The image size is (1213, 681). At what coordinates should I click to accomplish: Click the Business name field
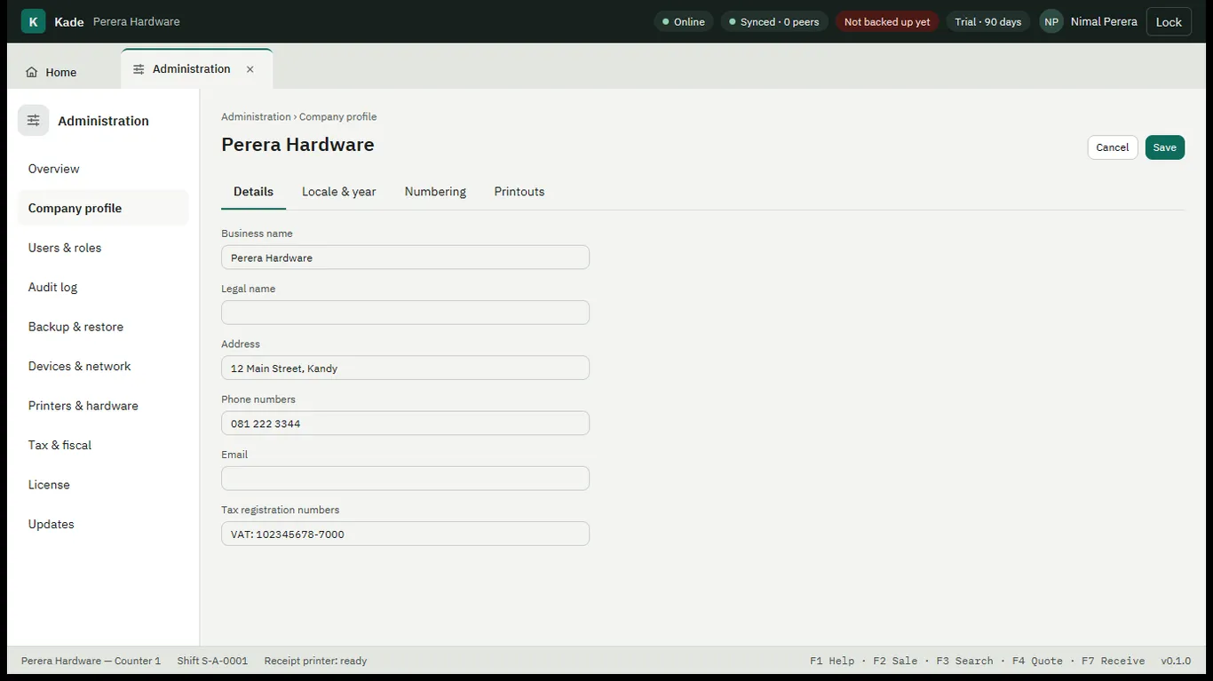[405, 257]
